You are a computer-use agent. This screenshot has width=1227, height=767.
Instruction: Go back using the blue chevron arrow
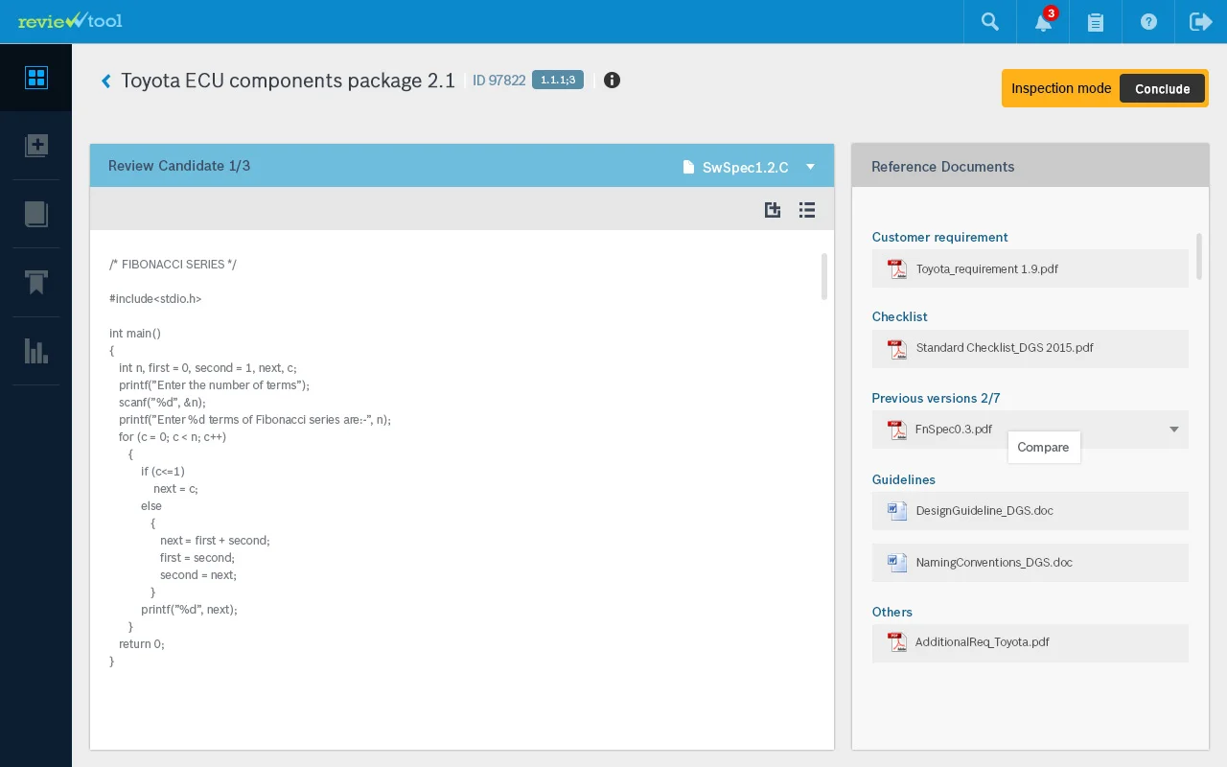[106, 81]
